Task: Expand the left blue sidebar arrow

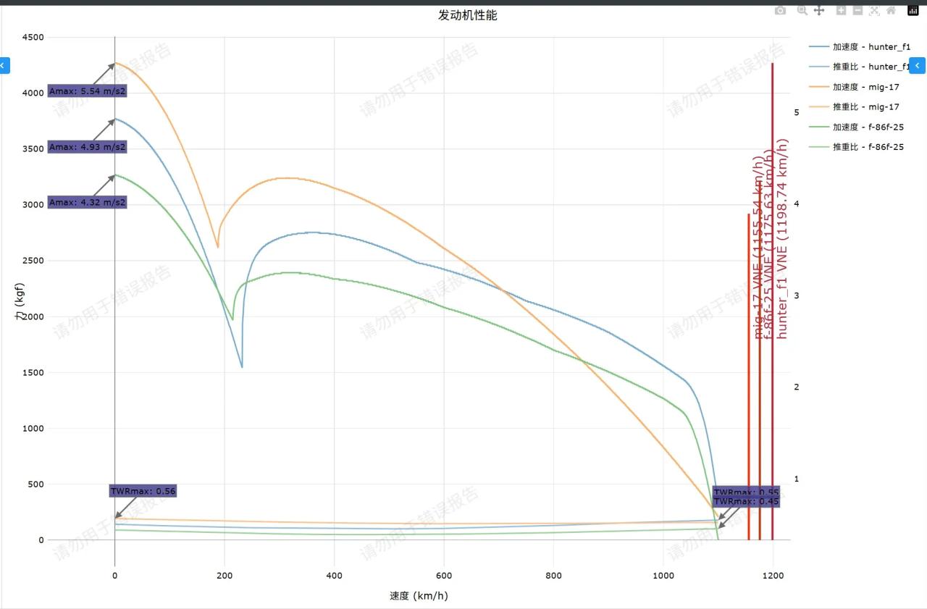Action: tap(3, 65)
